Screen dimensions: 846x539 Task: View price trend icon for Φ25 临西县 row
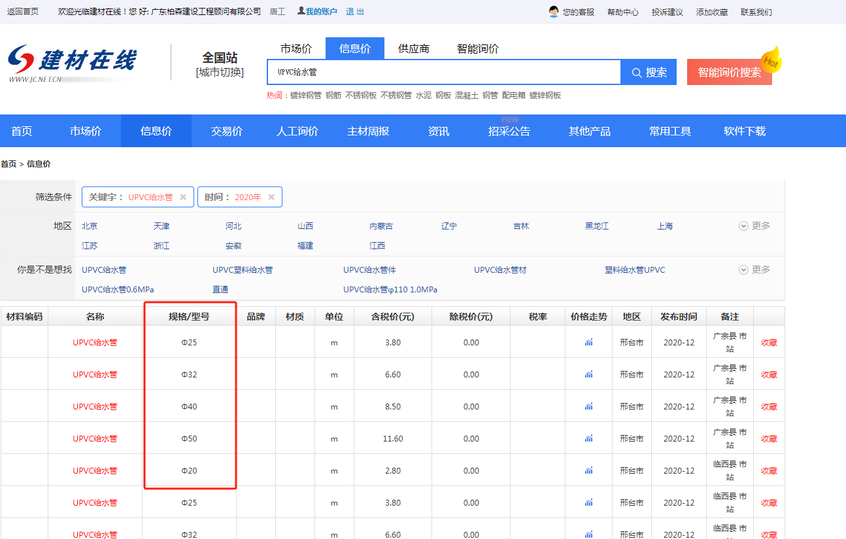(x=588, y=502)
